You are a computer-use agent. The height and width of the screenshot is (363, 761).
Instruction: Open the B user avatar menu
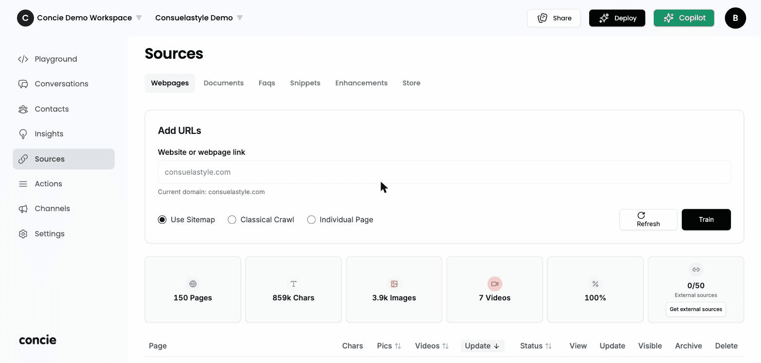click(735, 18)
